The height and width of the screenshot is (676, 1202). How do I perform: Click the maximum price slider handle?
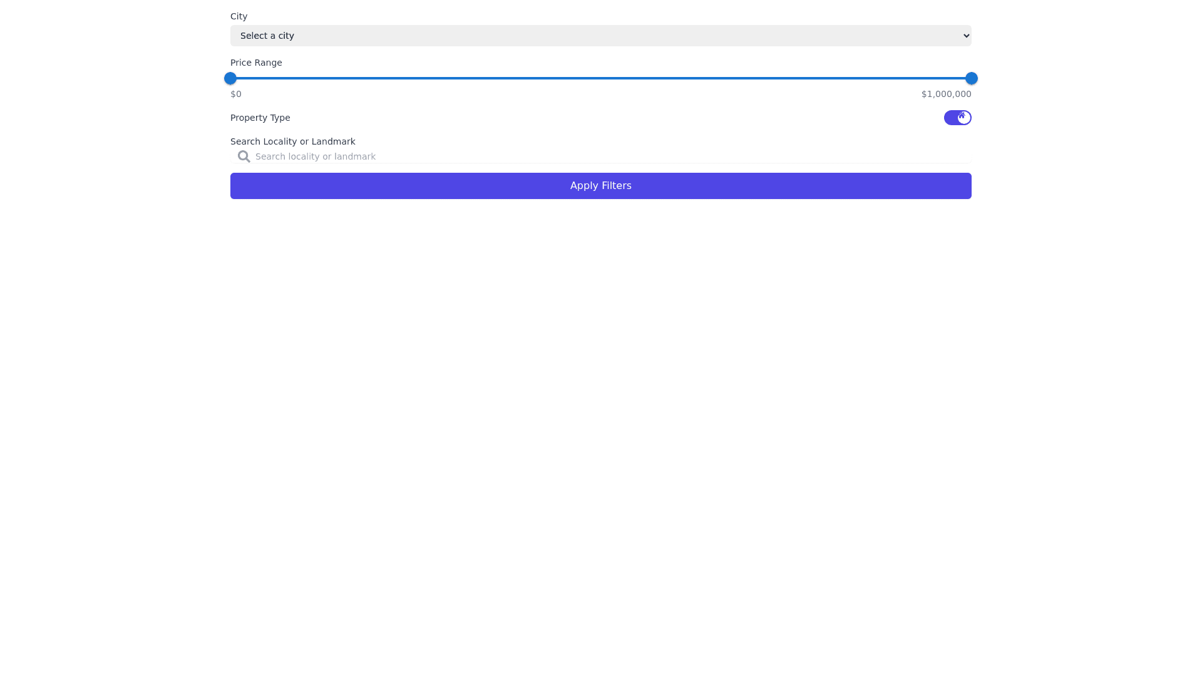[x=971, y=78]
